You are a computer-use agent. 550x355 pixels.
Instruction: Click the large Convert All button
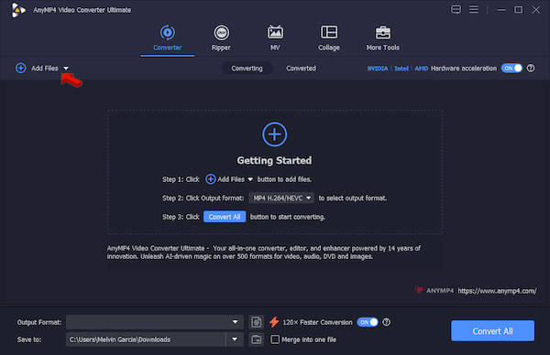pos(492,331)
